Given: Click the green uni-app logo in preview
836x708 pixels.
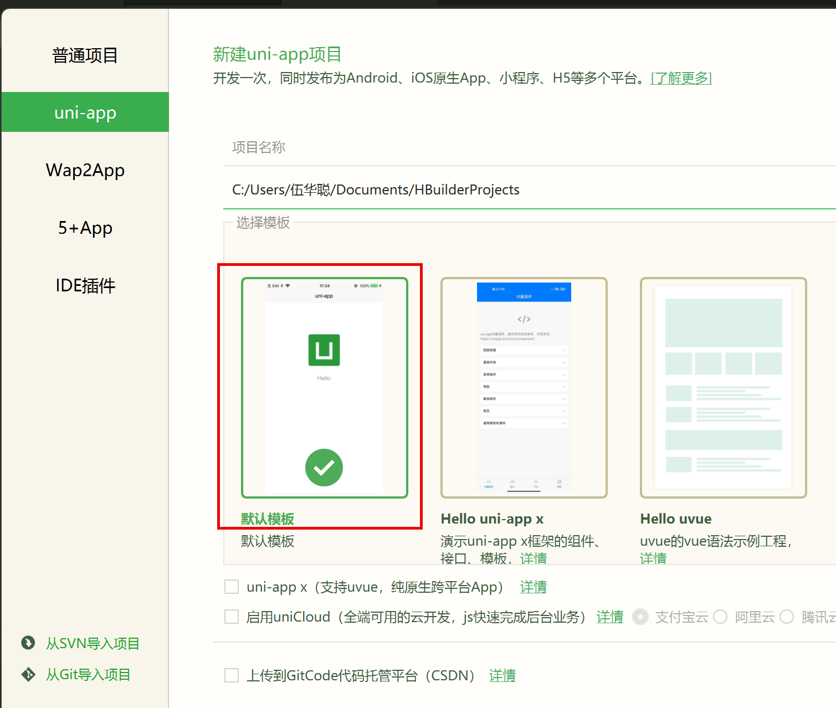Looking at the screenshot, I should click(x=324, y=350).
